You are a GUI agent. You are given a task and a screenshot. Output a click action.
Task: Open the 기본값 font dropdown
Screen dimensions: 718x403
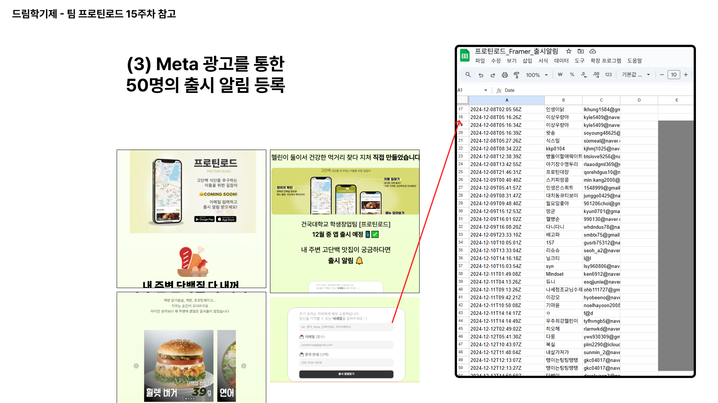tap(636, 75)
